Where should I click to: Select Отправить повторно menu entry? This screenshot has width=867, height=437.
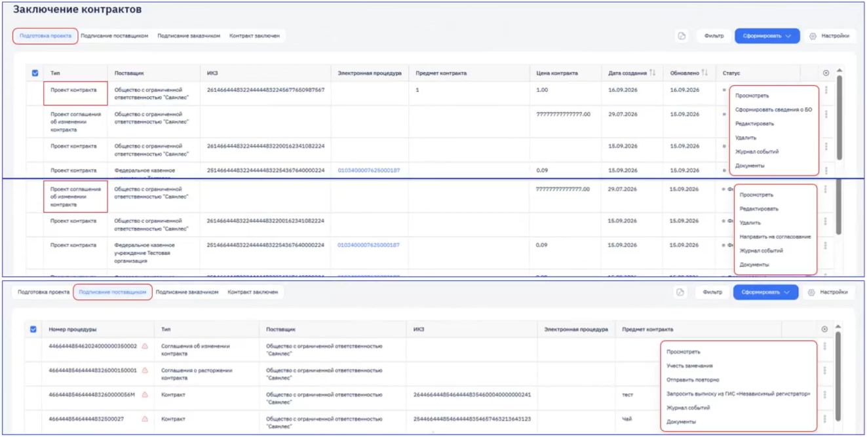point(693,380)
